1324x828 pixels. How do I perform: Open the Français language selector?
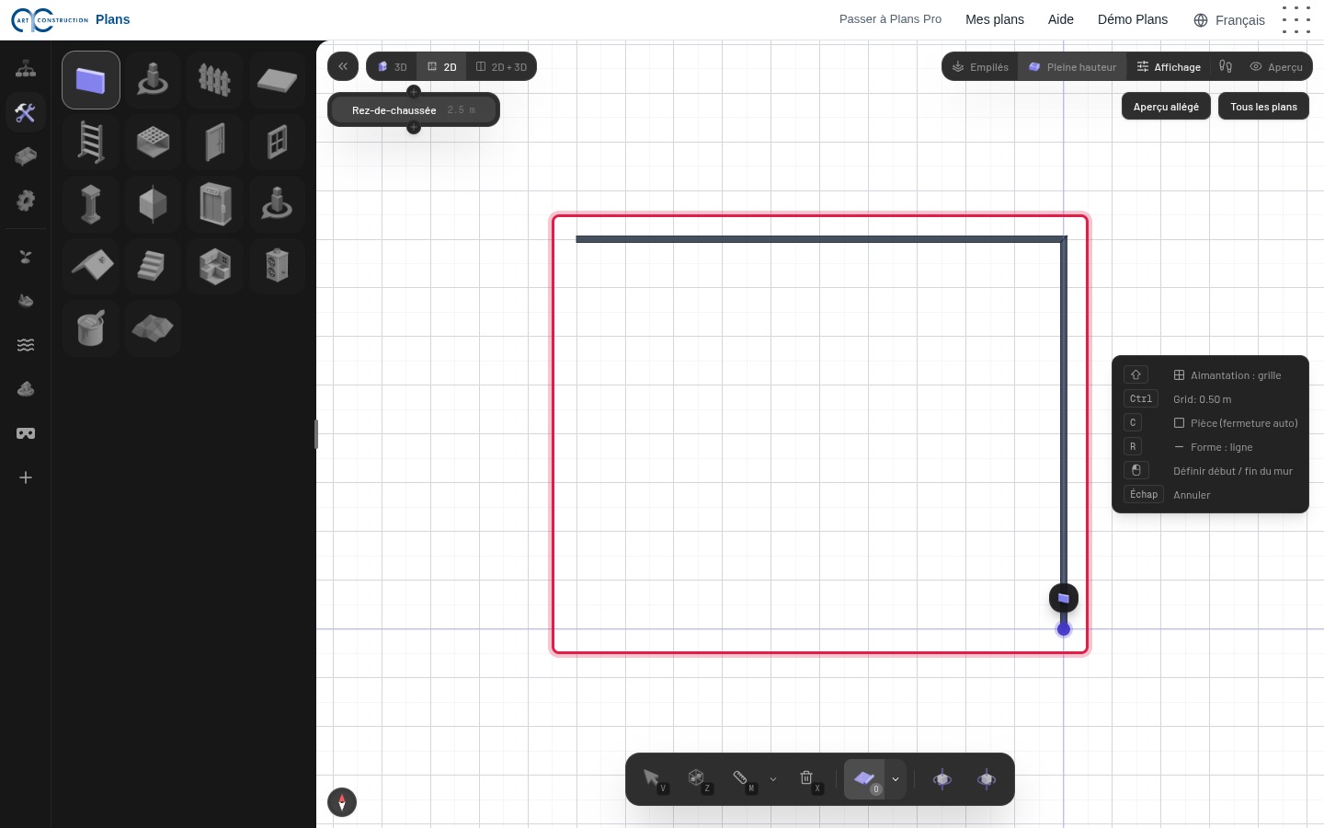coord(1229,20)
